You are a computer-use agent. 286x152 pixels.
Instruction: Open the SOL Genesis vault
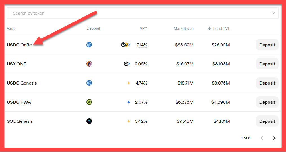20,121
